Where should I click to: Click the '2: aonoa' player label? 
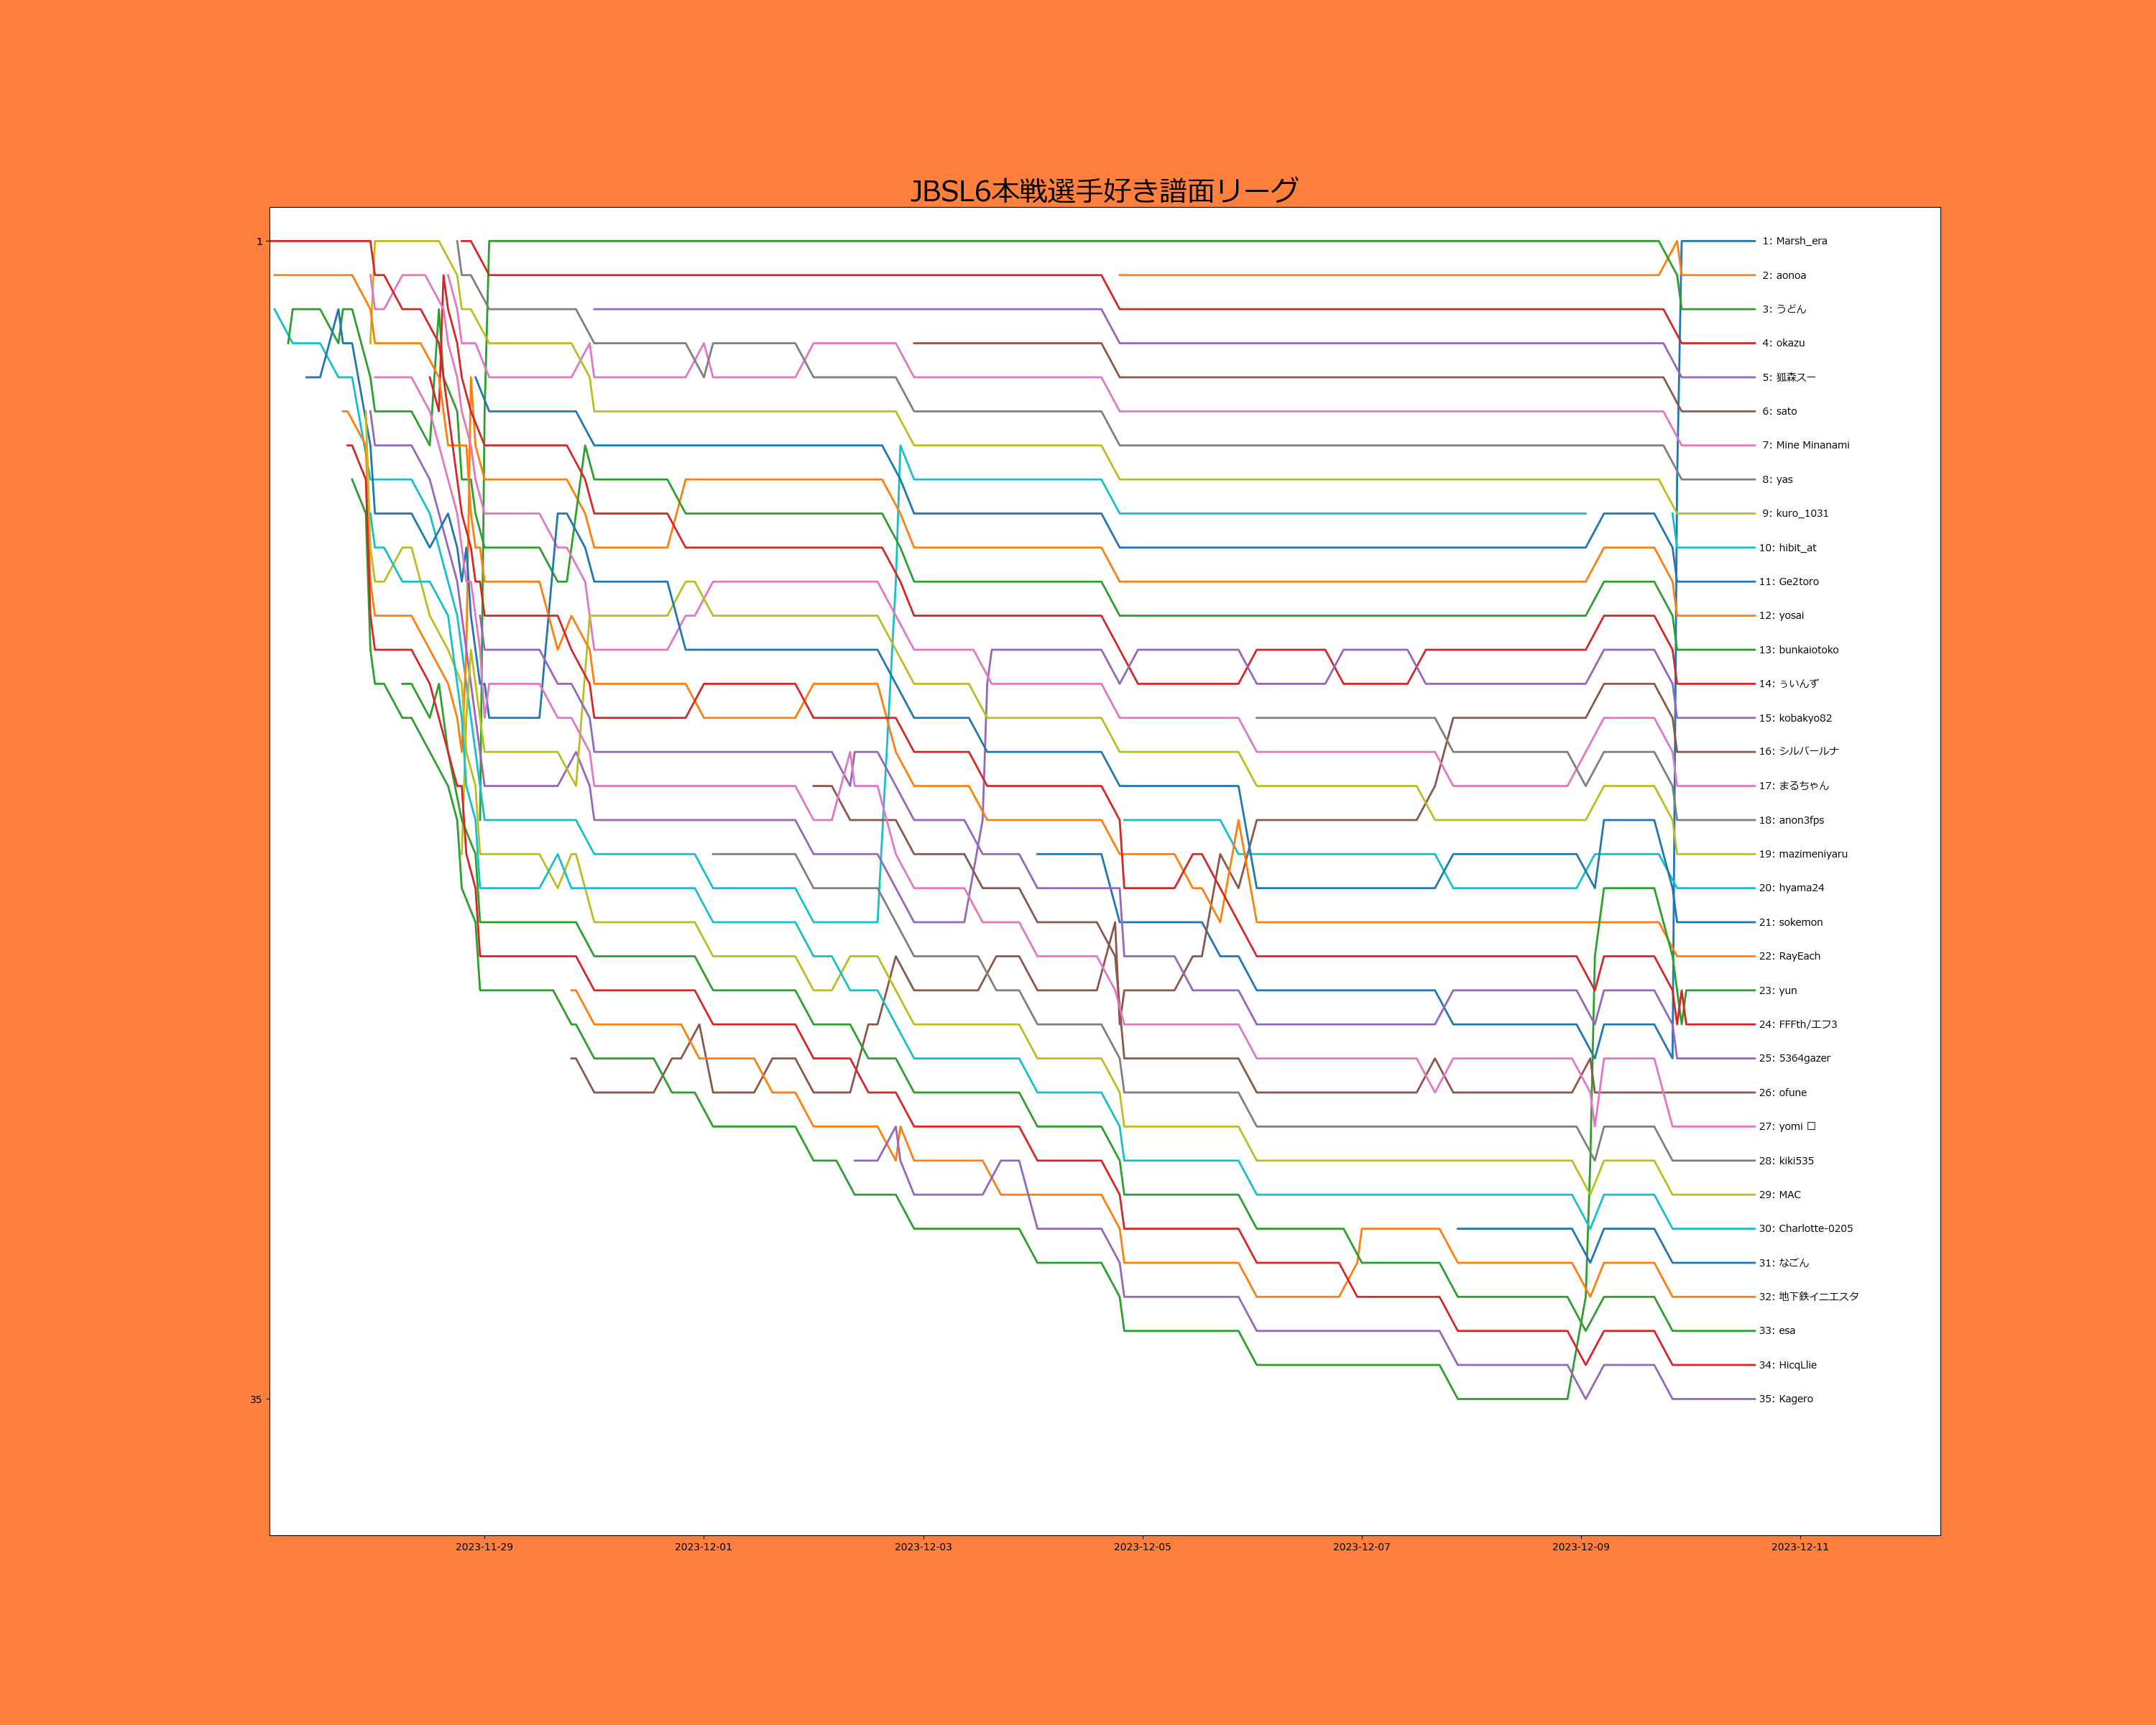[1784, 275]
